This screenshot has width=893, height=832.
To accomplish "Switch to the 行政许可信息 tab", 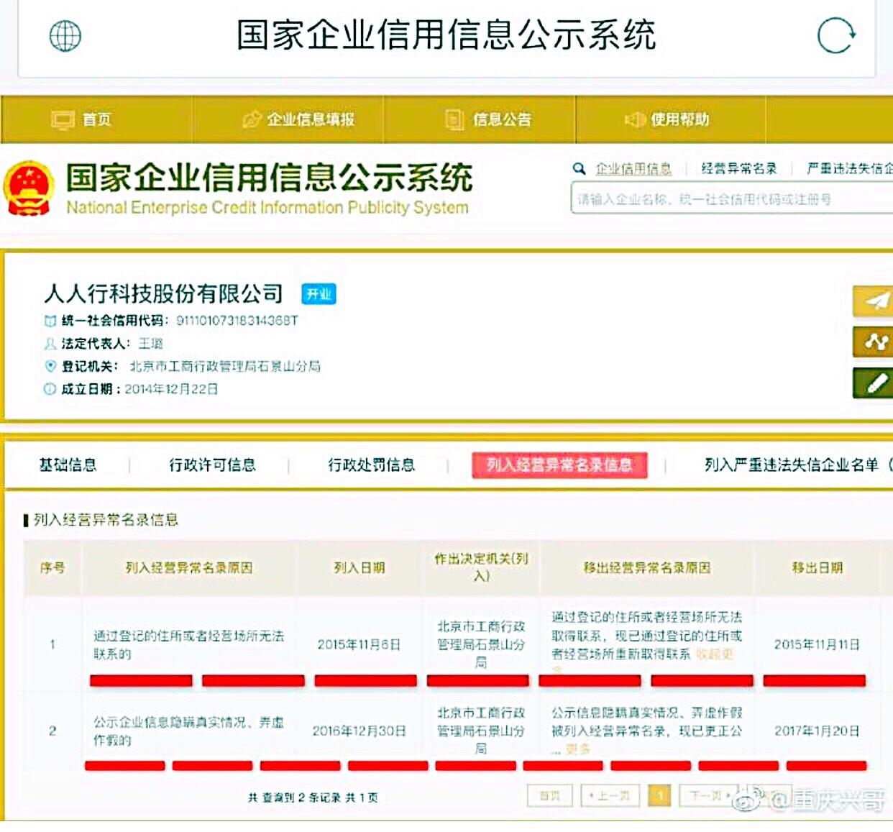I will (213, 465).
